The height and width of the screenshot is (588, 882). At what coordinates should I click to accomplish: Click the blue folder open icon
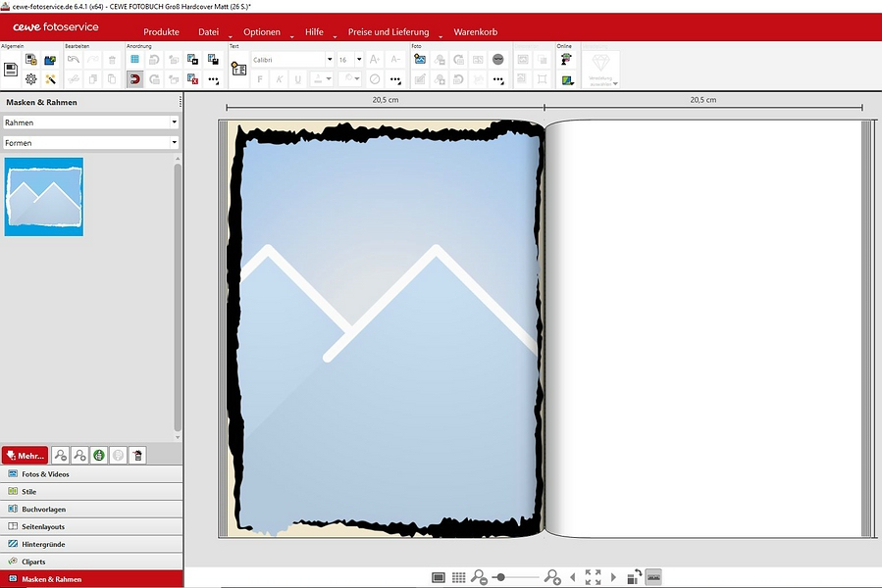point(50,60)
